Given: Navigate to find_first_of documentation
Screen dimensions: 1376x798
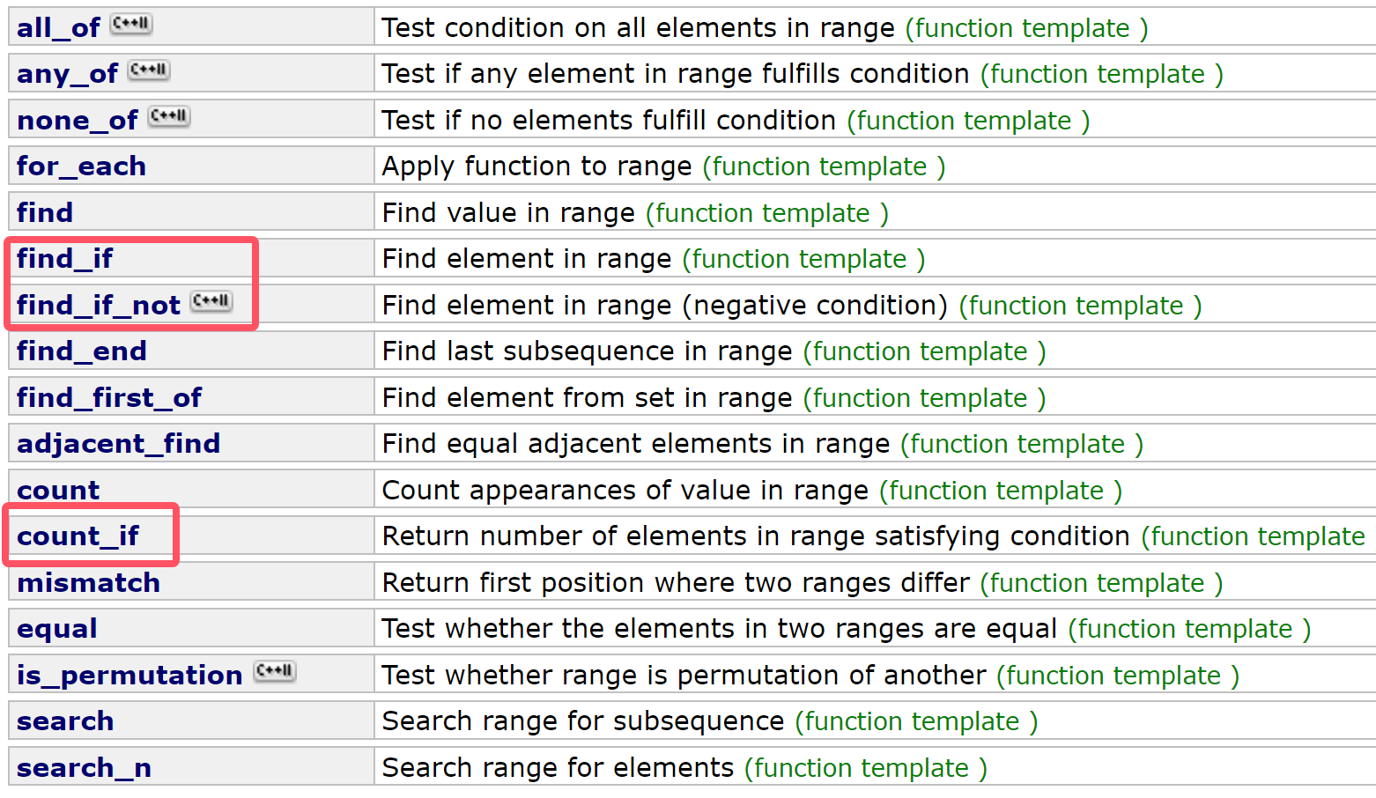Looking at the screenshot, I should click(x=109, y=398).
